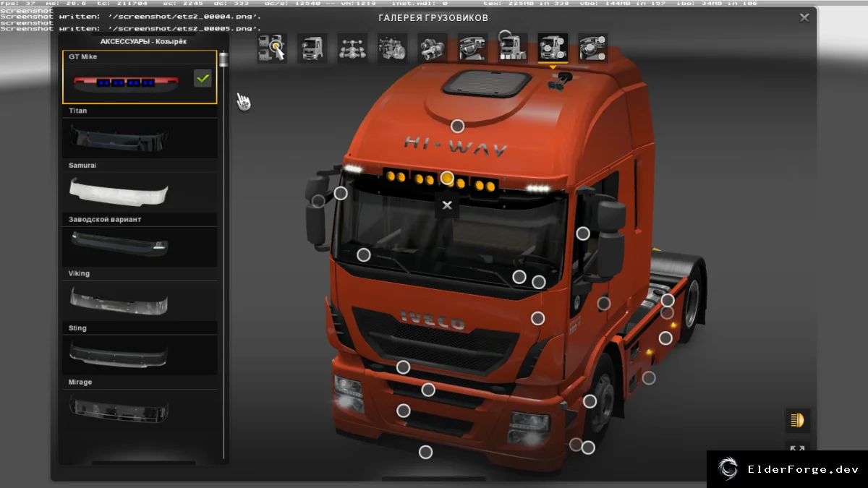Viewport: 868px width, 488px height.
Task: Click the slot on the front wheel hub
Action: click(x=590, y=401)
